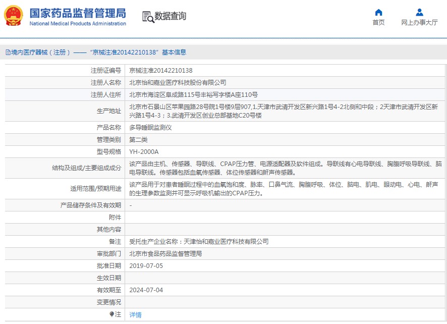The width and height of the screenshot is (447, 324).
Task: Click the 变更情况 label
Action: pyautogui.click(x=109, y=302)
